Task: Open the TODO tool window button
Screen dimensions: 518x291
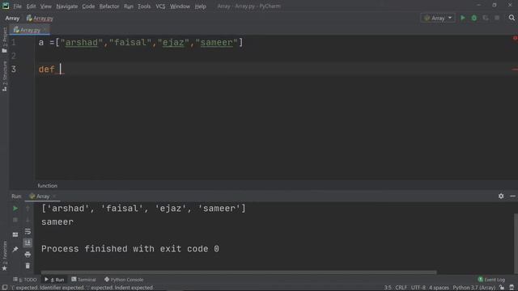Action: (25, 280)
